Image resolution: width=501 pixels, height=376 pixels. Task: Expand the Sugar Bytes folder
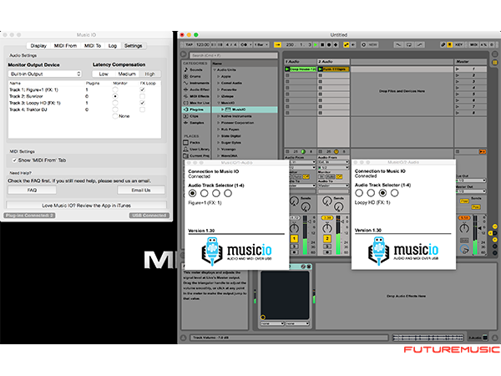(x=219, y=143)
